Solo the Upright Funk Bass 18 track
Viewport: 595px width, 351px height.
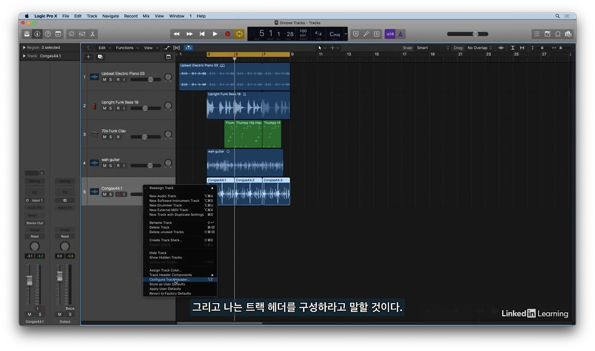pos(111,108)
